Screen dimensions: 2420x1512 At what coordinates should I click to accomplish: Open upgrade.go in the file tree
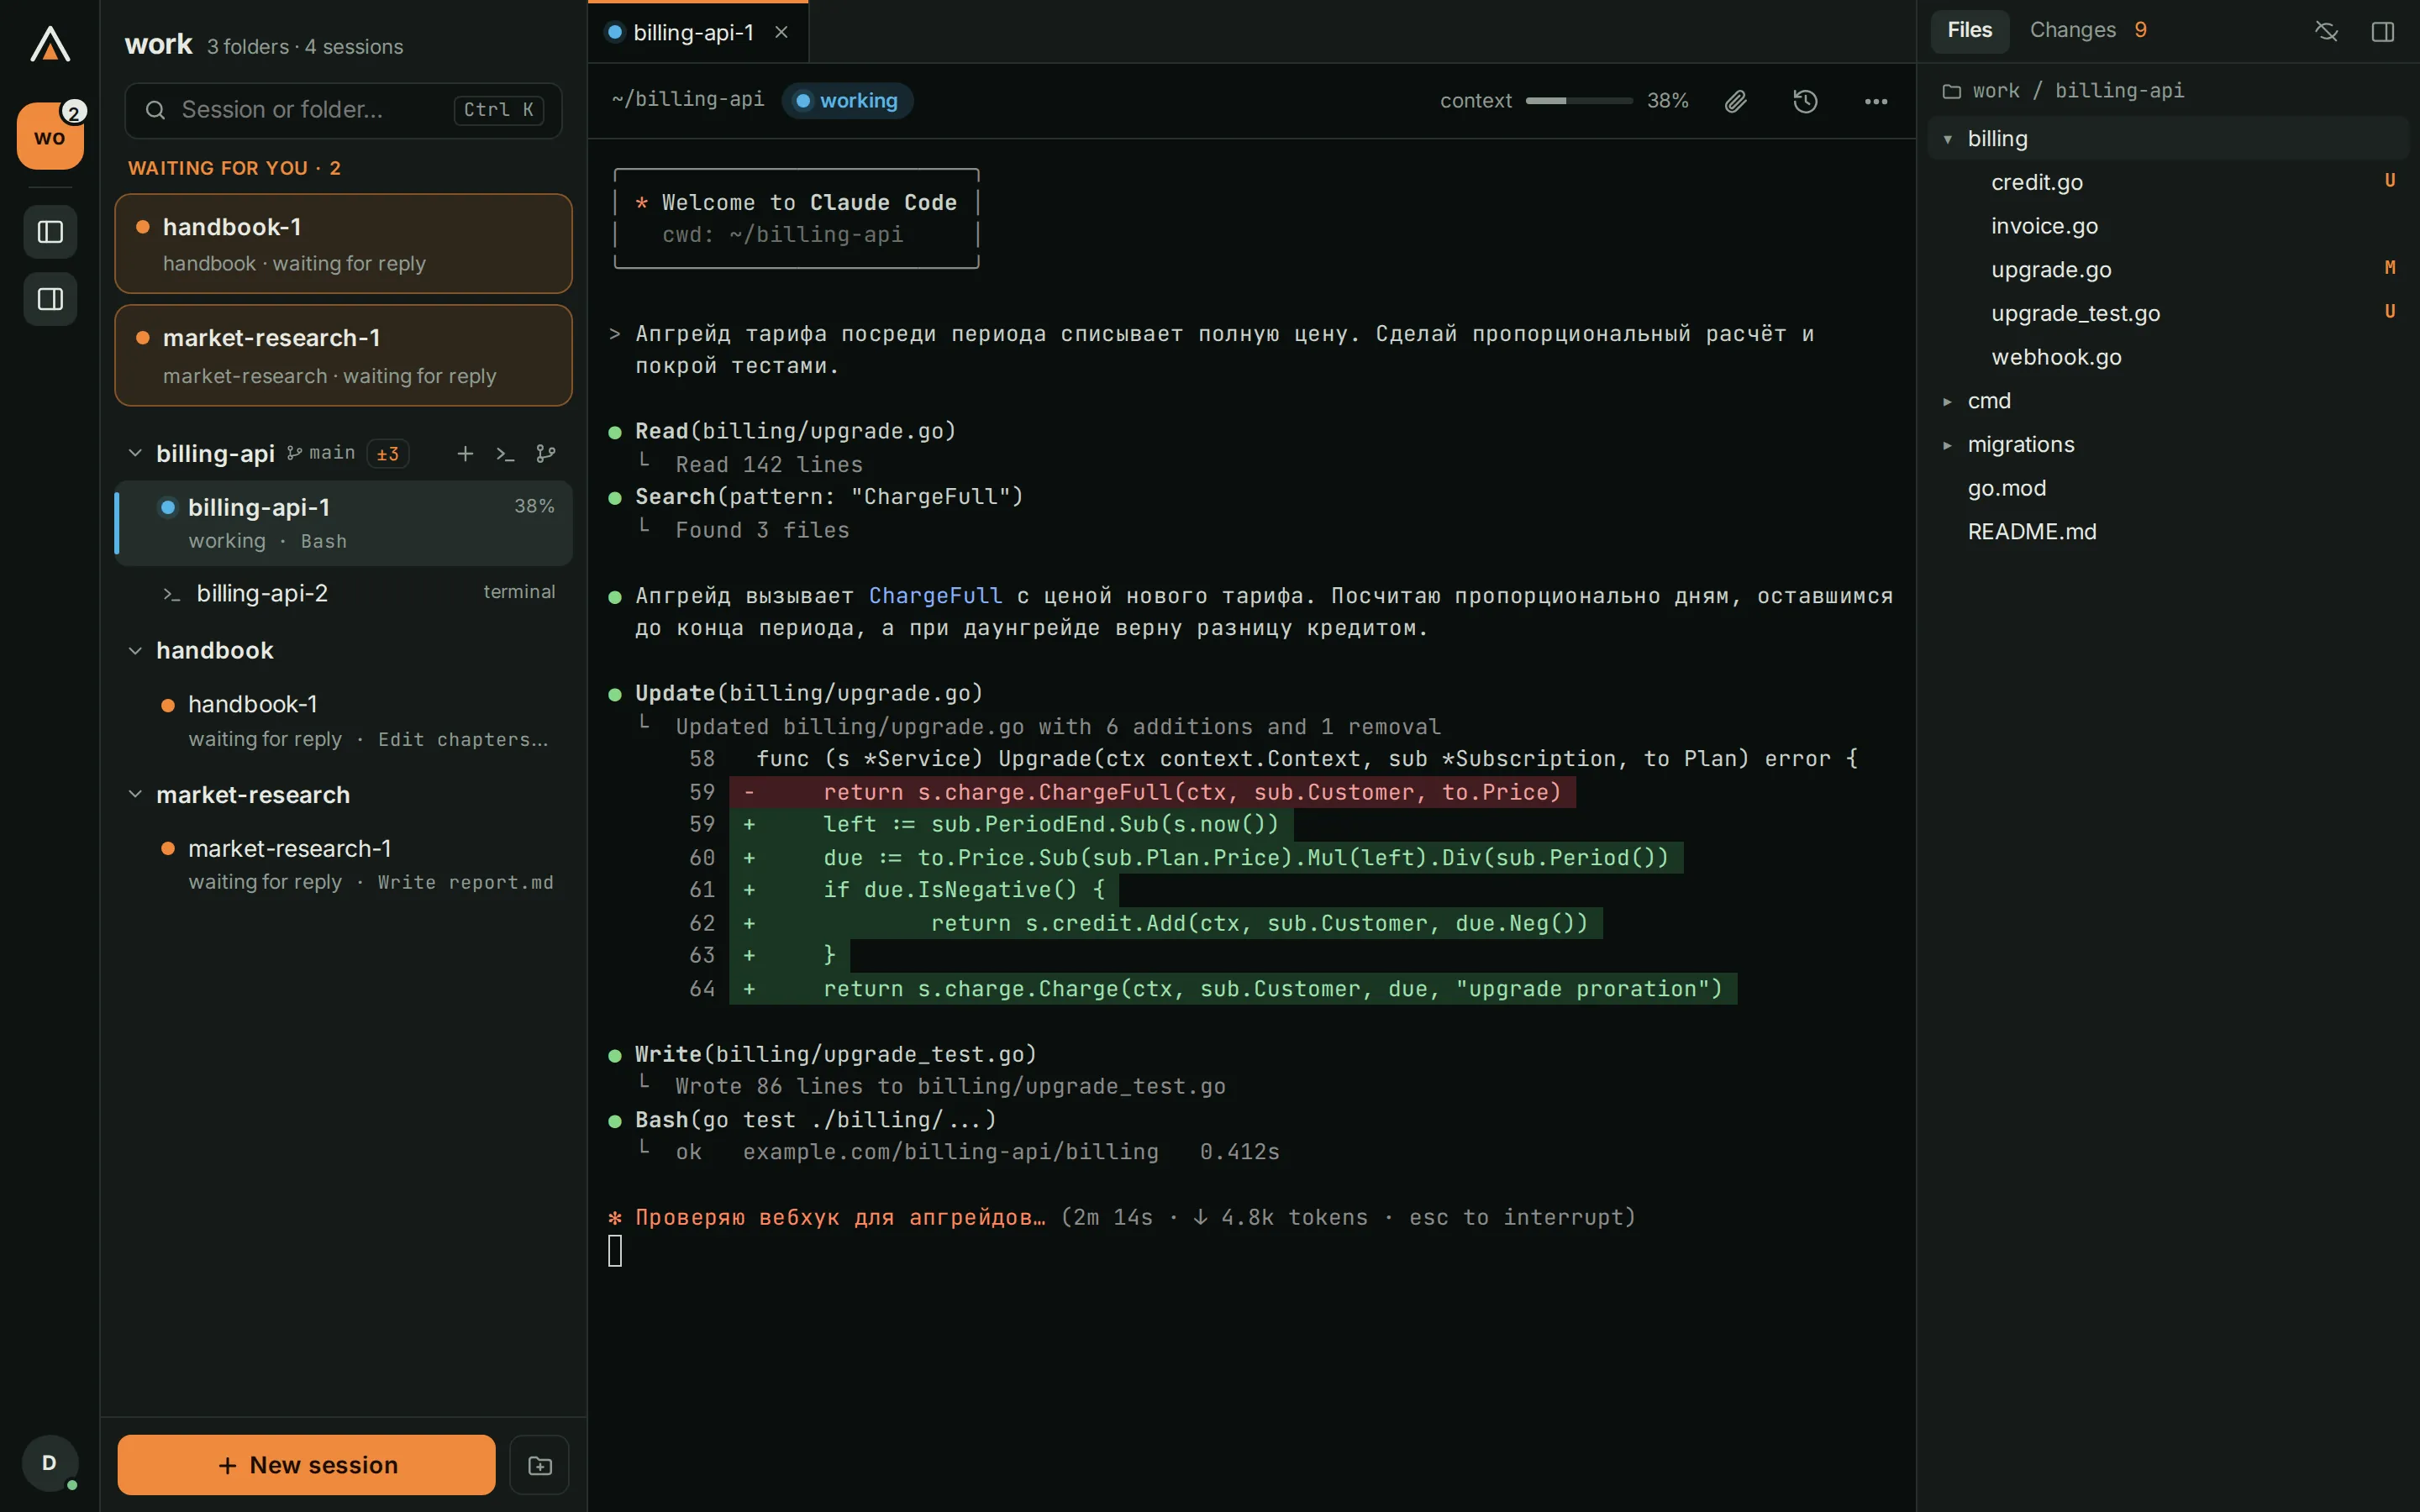pos(2167,270)
